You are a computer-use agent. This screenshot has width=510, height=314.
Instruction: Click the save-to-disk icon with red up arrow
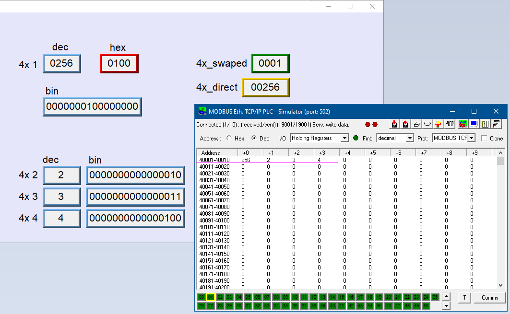[405, 124]
